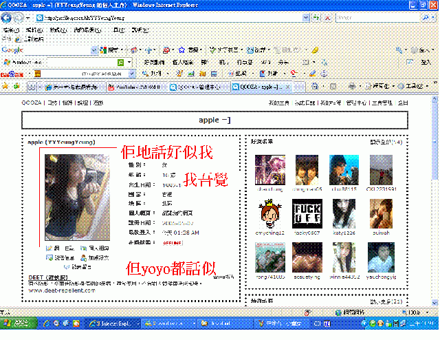Switch to the QOOZA management center tab
This screenshot has width=440, height=340.
199,87
